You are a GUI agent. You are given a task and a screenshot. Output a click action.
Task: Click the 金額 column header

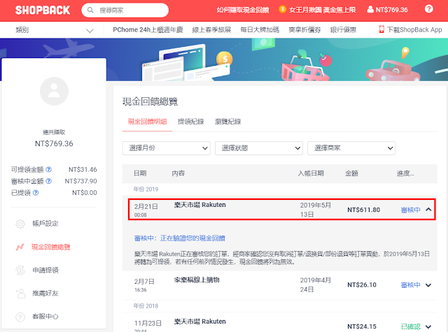pyautogui.click(x=351, y=173)
